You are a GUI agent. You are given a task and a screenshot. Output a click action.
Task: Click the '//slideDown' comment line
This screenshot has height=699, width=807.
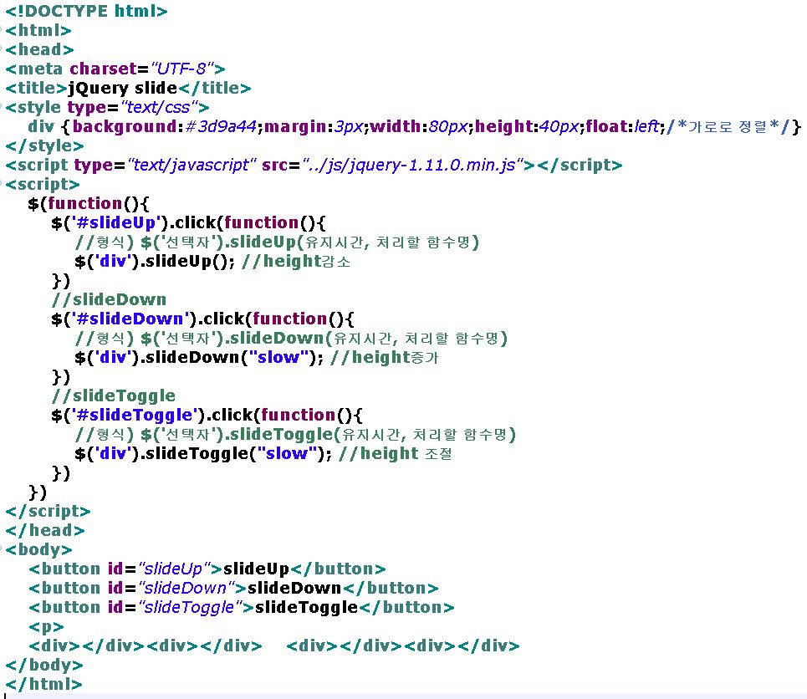(109, 299)
